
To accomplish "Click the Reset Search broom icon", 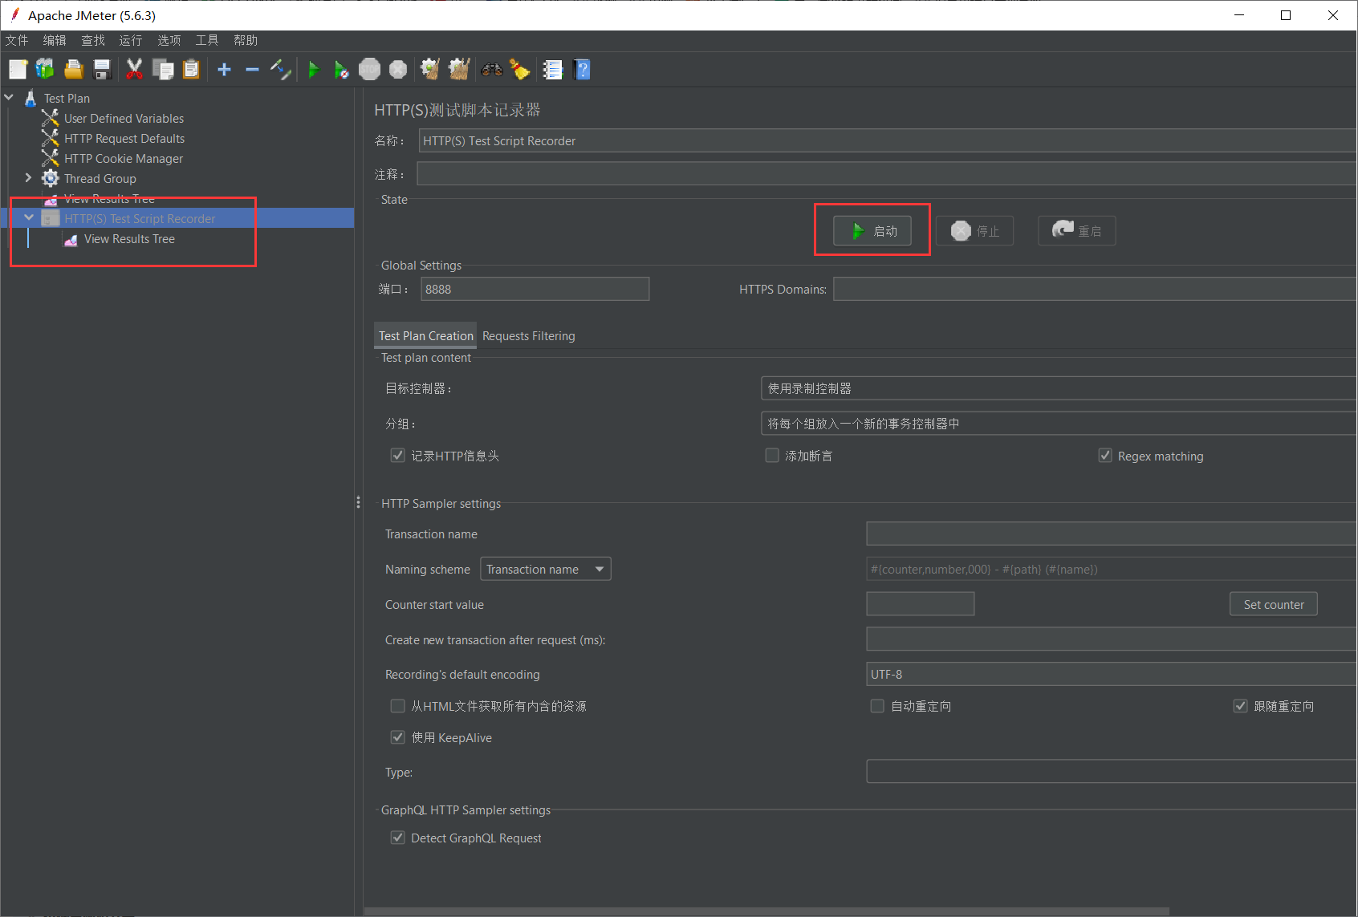I will point(520,70).
